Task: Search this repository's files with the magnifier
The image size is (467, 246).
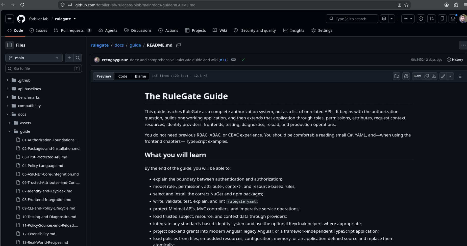Action: (x=78, y=58)
